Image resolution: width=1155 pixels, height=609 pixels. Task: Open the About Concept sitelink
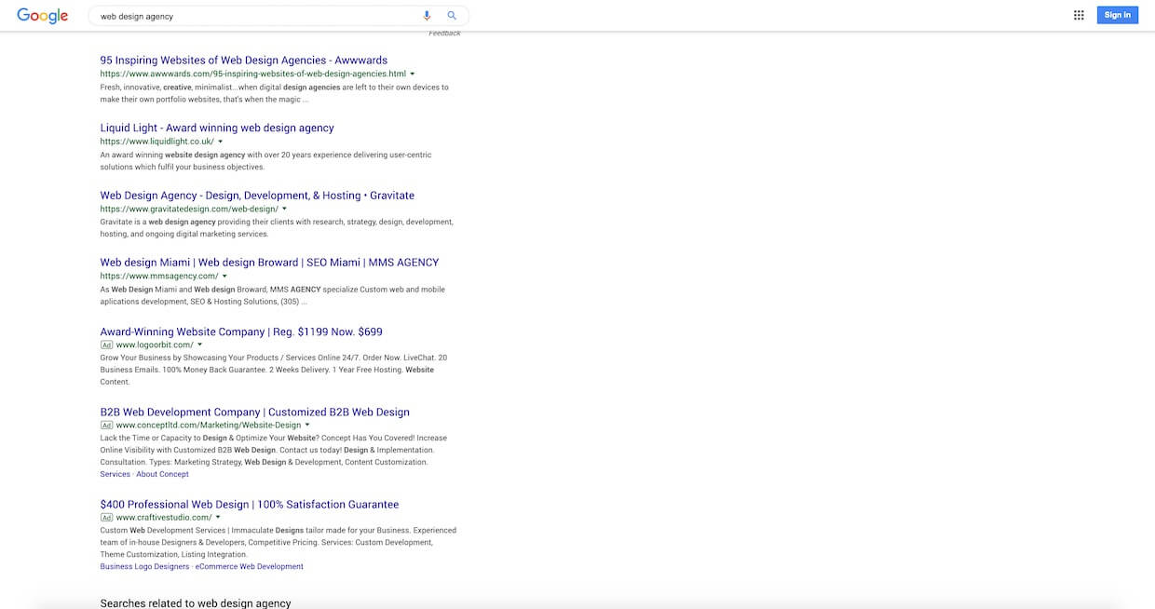point(162,474)
